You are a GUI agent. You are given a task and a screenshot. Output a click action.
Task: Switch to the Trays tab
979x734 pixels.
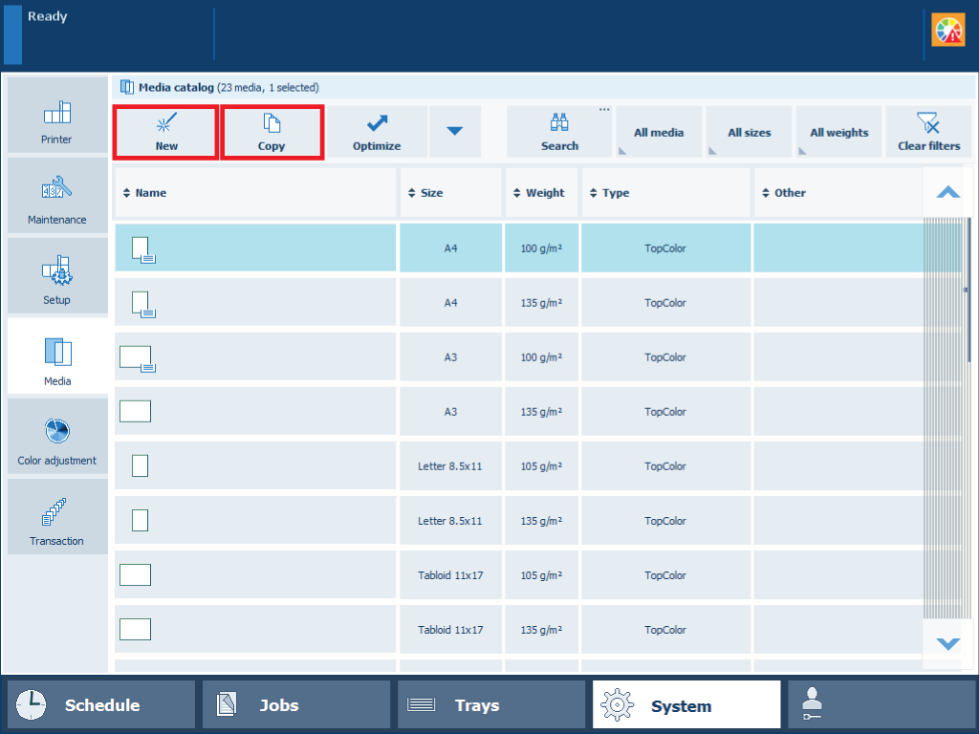point(491,705)
